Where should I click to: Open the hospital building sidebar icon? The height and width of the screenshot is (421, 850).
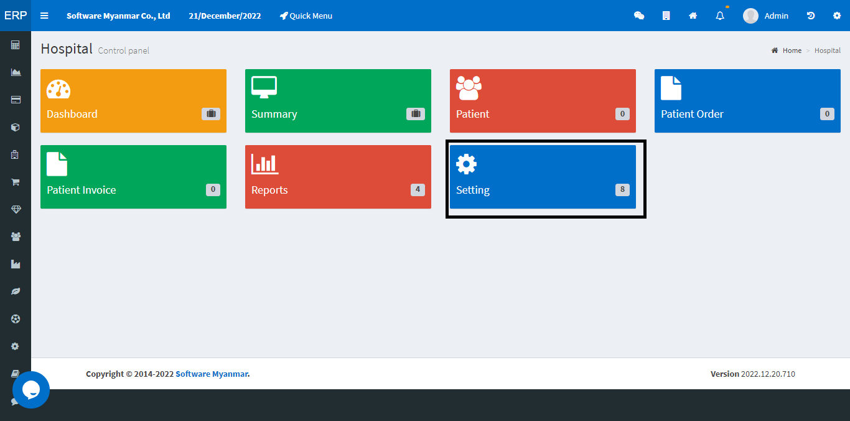point(16,154)
